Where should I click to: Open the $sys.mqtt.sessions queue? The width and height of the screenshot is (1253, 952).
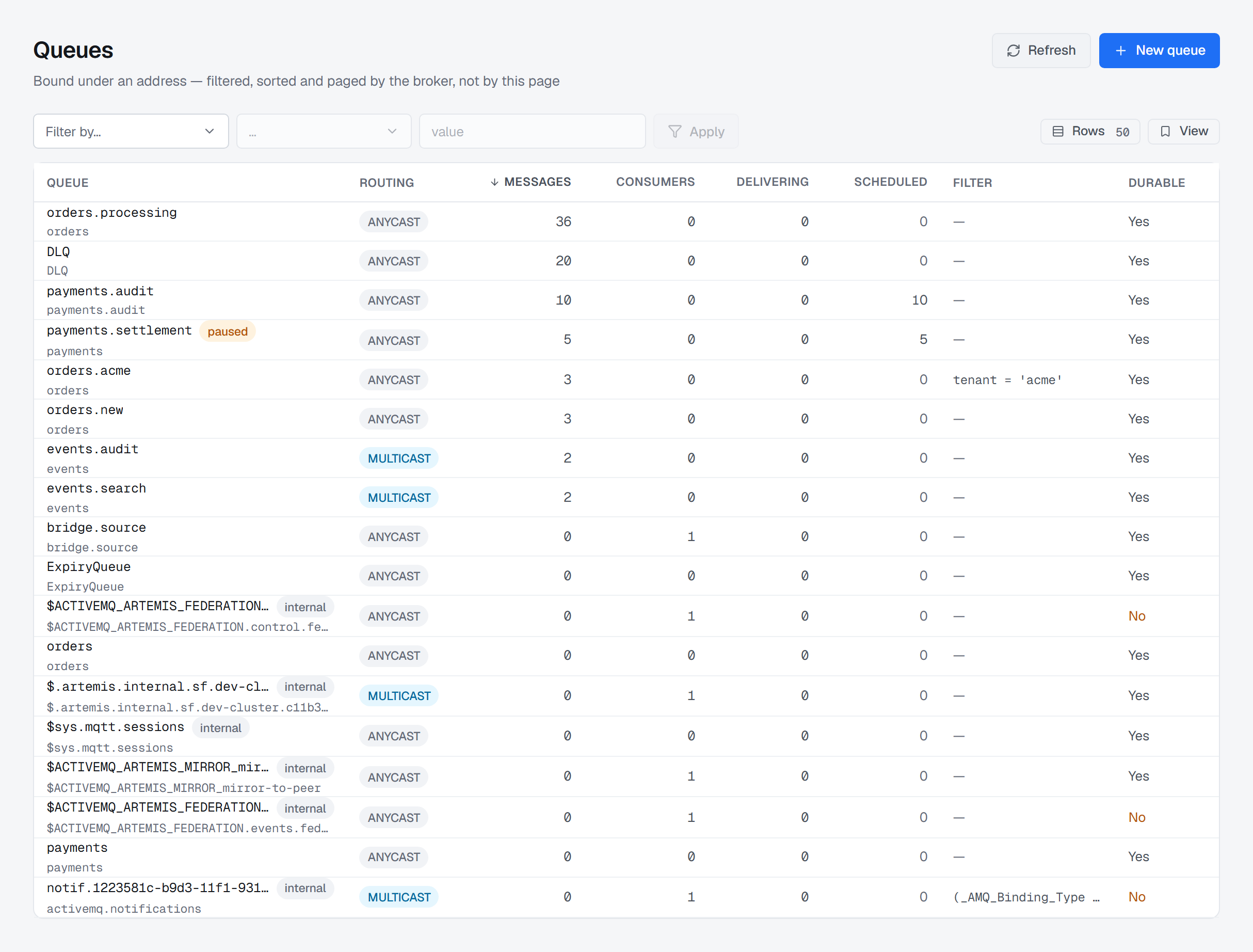point(116,726)
